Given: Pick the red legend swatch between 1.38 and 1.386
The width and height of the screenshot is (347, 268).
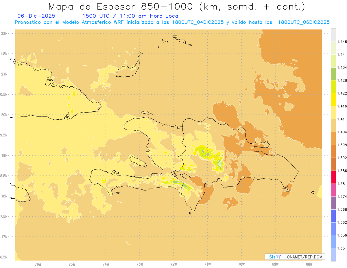Looking at the screenshot, I should pyautogui.click(x=333, y=177).
